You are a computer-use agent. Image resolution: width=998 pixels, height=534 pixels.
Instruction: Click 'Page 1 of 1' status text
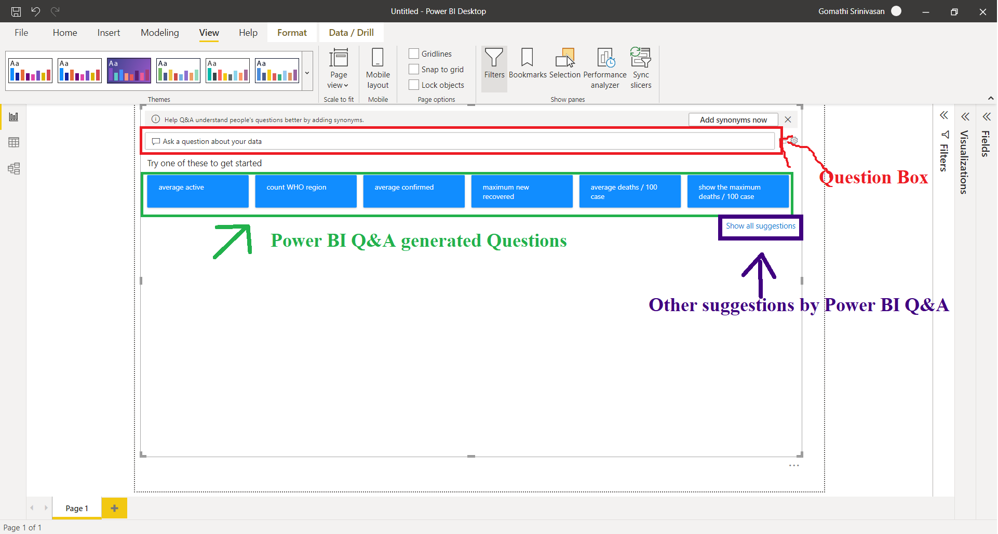[x=22, y=527]
